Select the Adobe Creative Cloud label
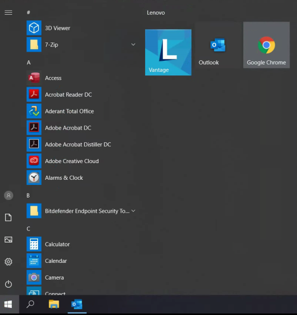 coord(72,161)
